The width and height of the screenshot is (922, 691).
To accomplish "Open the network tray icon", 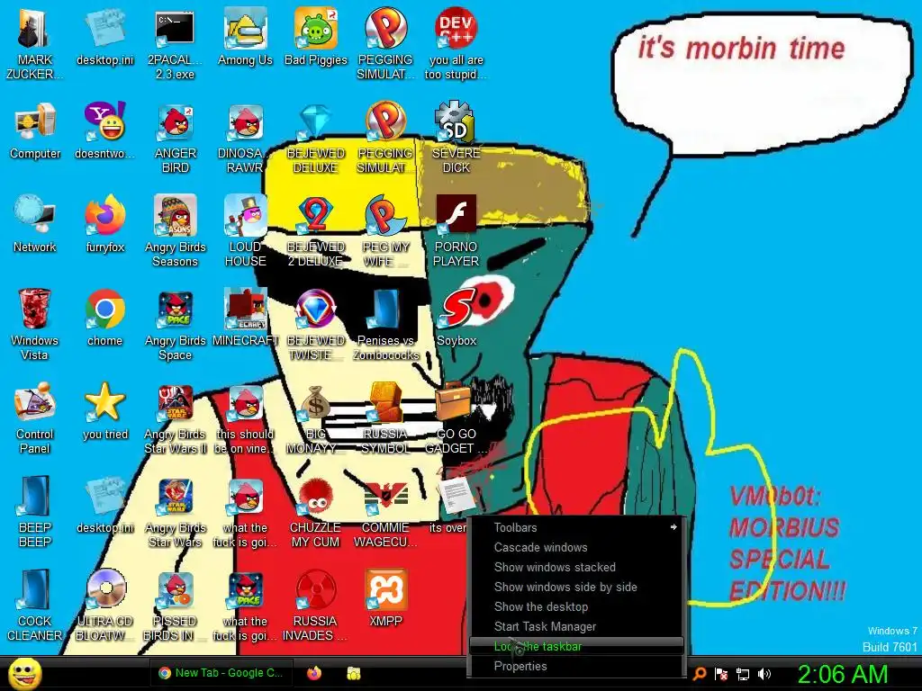I will [743, 674].
